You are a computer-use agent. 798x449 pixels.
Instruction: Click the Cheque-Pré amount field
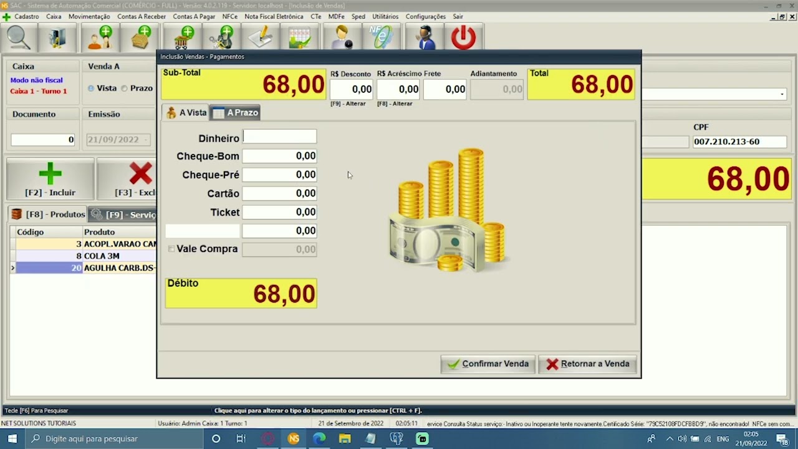[279, 175]
